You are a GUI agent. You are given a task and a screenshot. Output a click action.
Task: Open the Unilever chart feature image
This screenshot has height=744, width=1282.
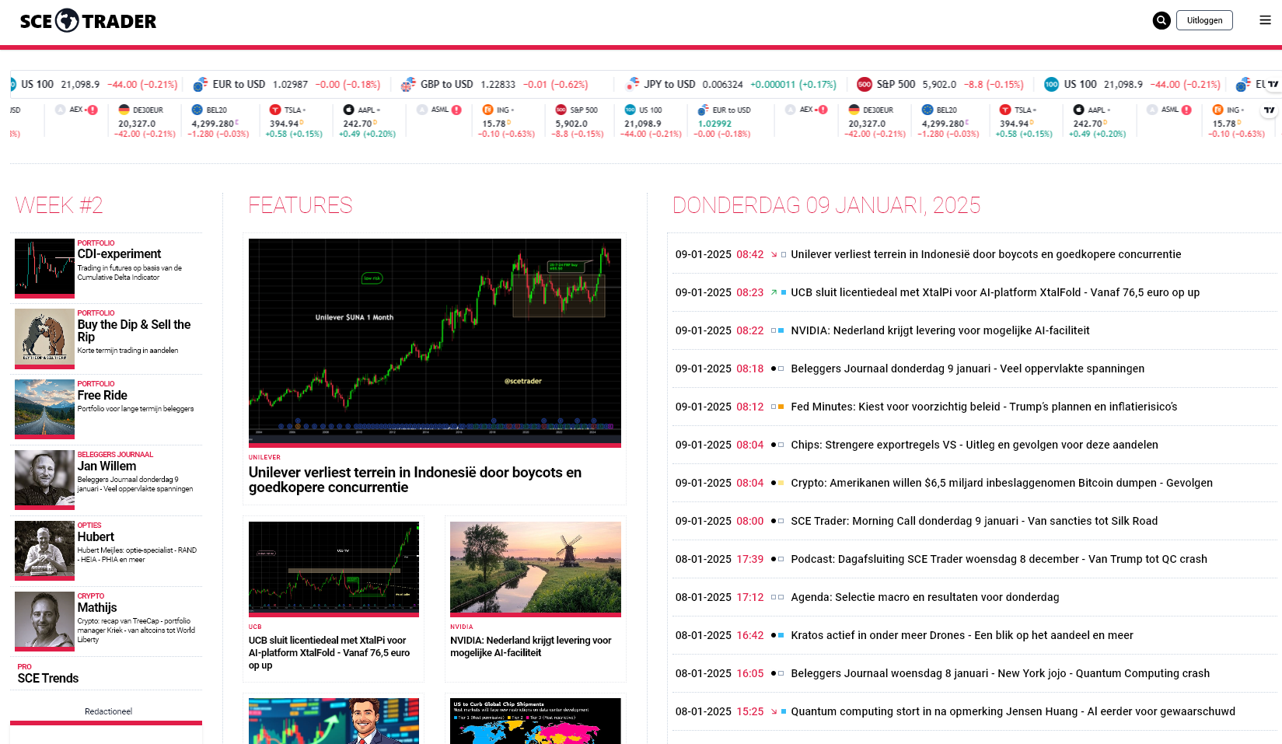point(435,343)
